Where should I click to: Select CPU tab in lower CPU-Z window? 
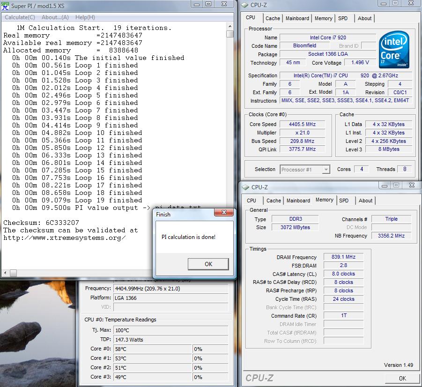(x=252, y=201)
